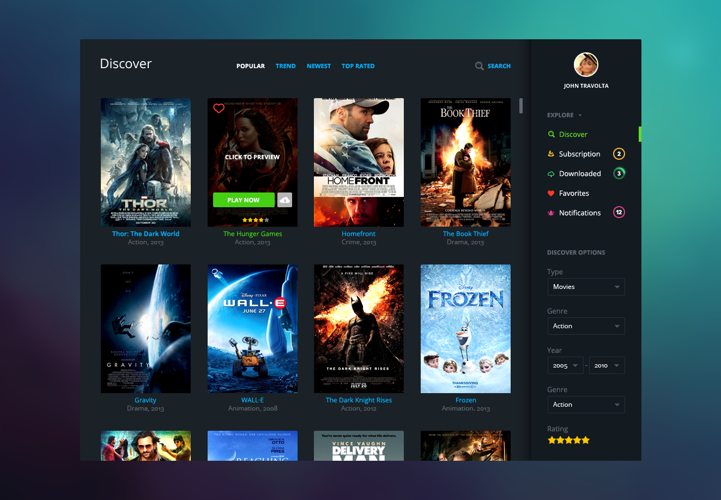This screenshot has width=721, height=500.
Task: Switch to the Trend tab
Action: 286,66
